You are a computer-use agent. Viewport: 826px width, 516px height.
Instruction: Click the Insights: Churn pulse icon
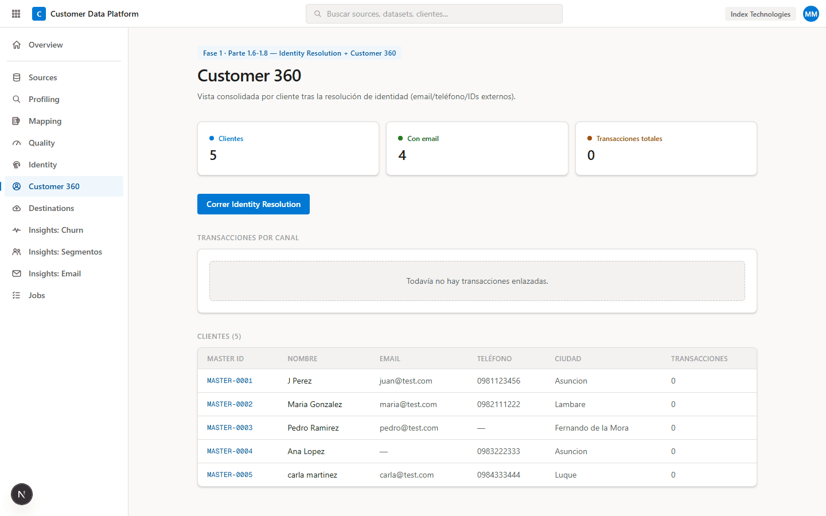pos(17,230)
